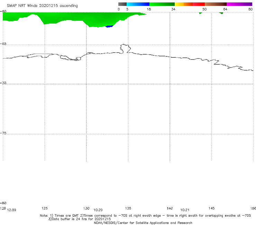Click the swath time '12:59'
The width and height of the screenshot is (256, 225).
pos(12,210)
